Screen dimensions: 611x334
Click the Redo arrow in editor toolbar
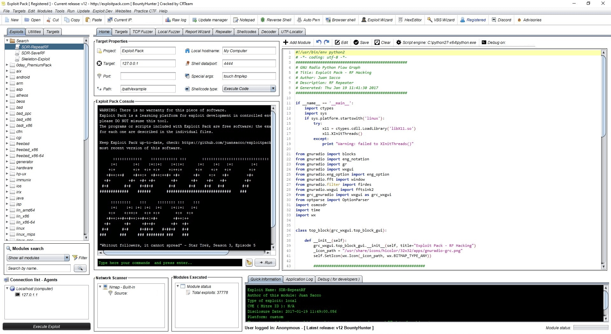tap(327, 42)
